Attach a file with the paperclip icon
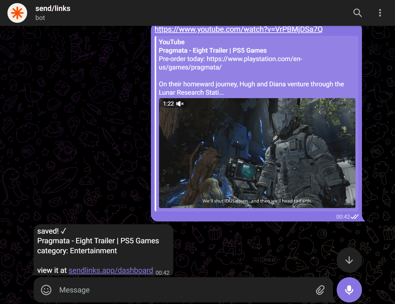Viewport: 395px width, 304px height. coord(320,290)
